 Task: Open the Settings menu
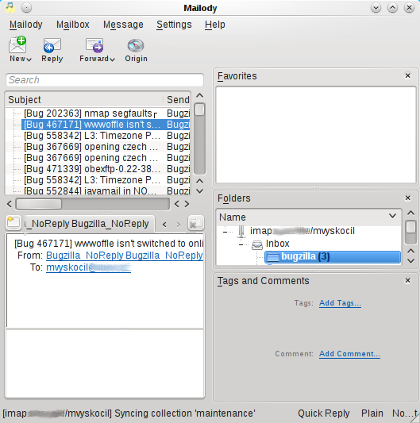tap(174, 25)
